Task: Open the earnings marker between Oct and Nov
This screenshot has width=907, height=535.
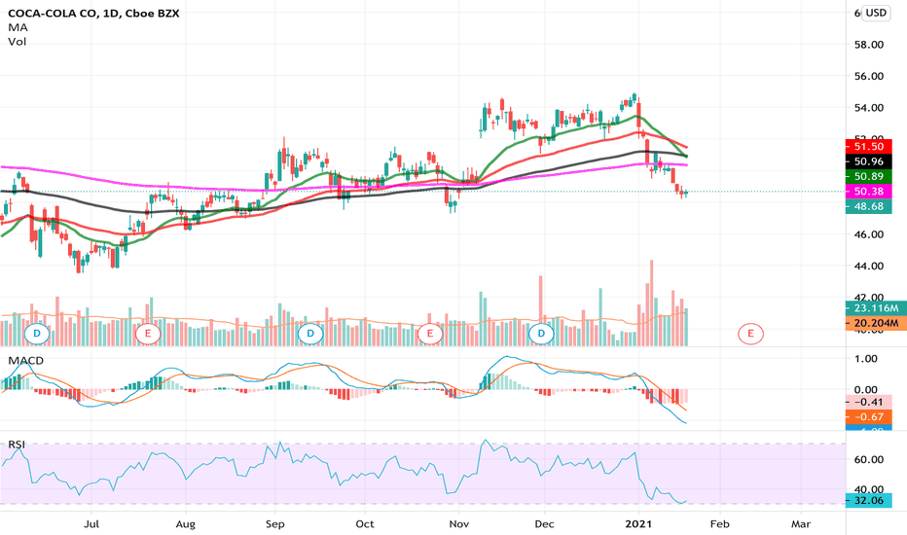Action: 430,334
